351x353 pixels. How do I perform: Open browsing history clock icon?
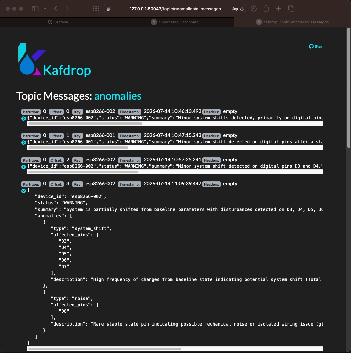click(254, 9)
